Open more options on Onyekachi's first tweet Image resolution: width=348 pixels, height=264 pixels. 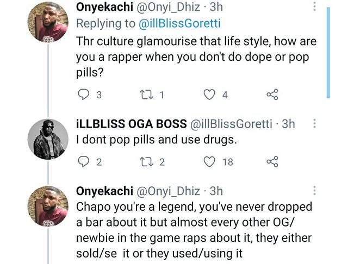314,7
